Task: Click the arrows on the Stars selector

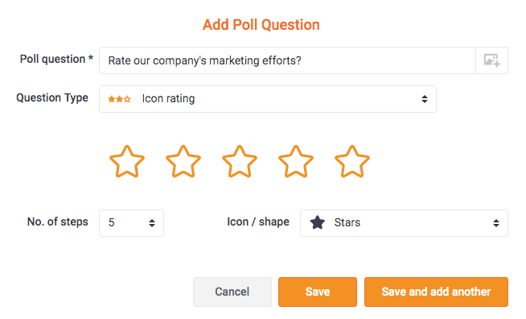Action: click(x=496, y=223)
